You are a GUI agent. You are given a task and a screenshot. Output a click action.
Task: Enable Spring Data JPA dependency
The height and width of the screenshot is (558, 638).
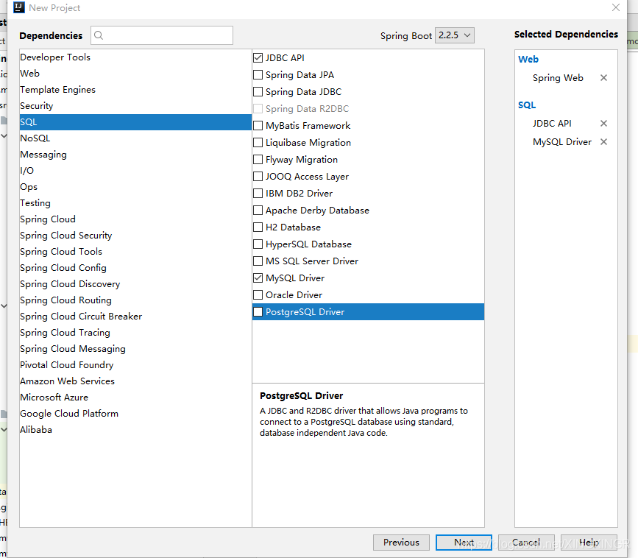click(258, 75)
